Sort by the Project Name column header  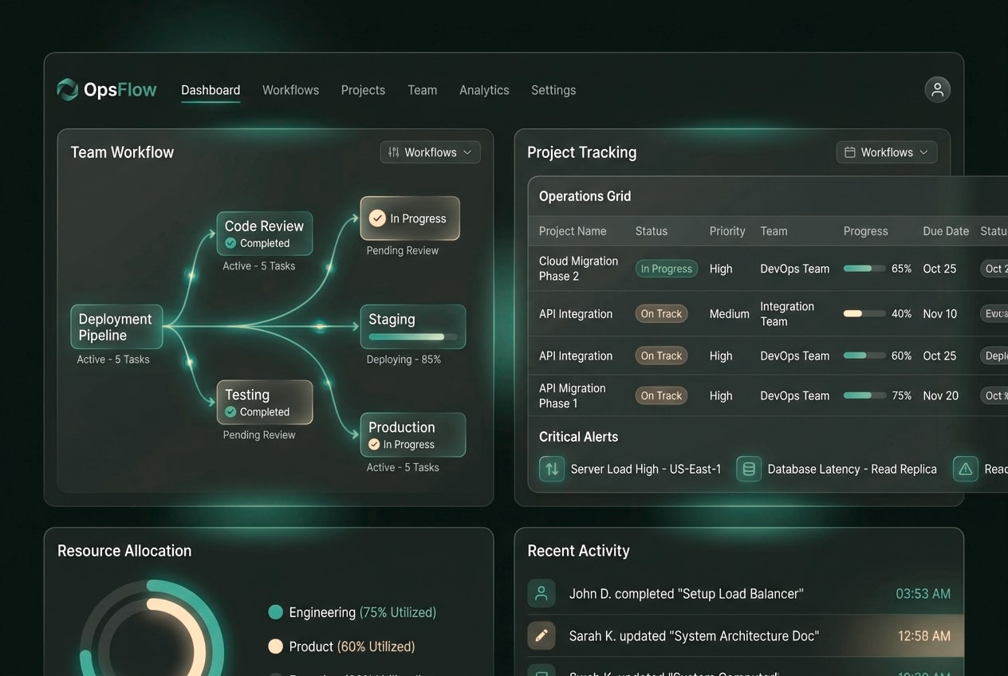pyautogui.click(x=573, y=231)
